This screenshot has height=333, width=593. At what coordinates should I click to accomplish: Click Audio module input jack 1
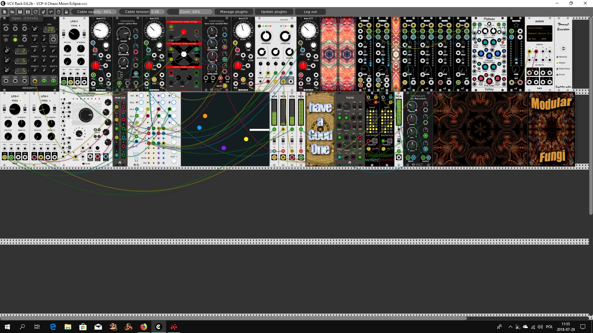pos(529,51)
